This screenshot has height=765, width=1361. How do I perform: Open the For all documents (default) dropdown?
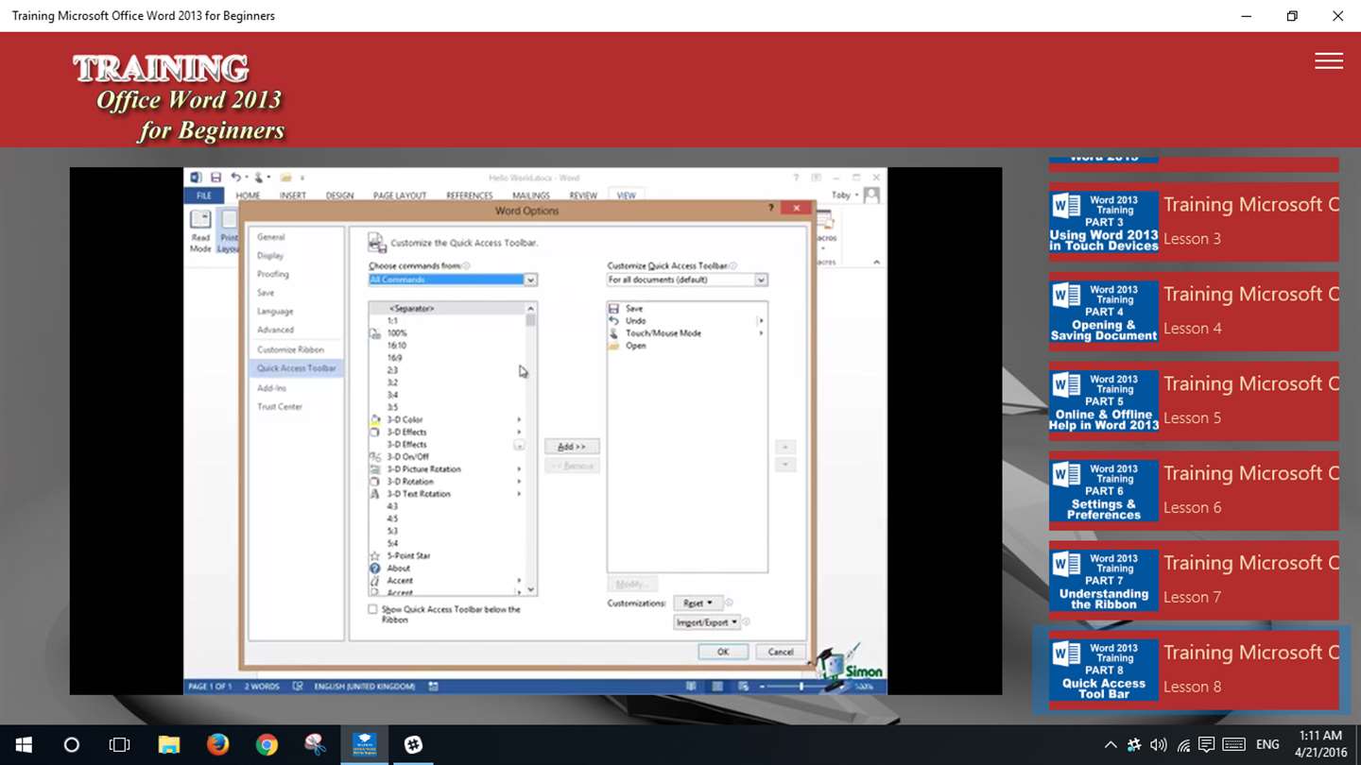point(761,280)
